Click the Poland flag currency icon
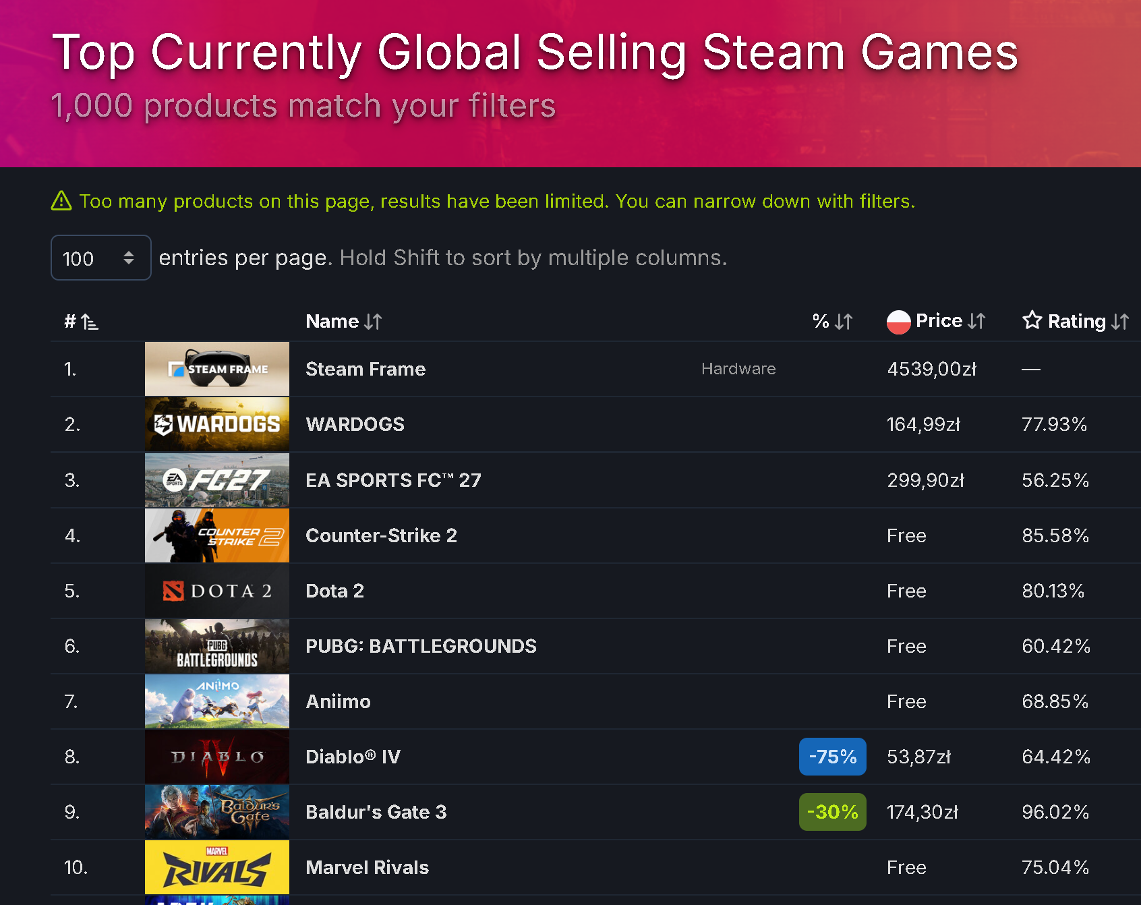The height and width of the screenshot is (905, 1141). pos(898,322)
